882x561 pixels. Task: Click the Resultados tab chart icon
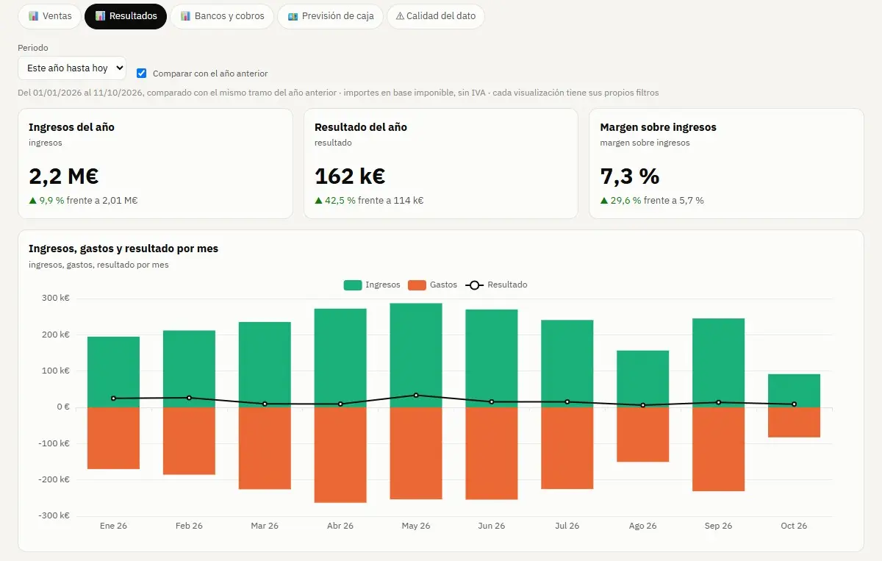pyautogui.click(x=100, y=16)
